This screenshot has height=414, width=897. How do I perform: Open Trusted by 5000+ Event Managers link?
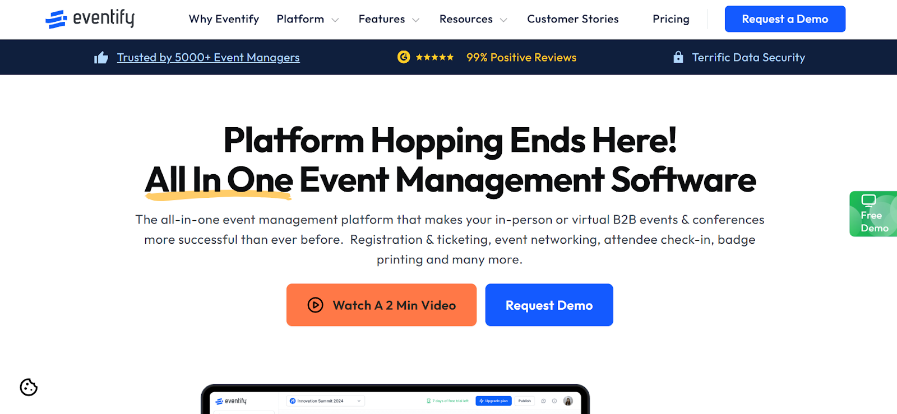pyautogui.click(x=209, y=57)
